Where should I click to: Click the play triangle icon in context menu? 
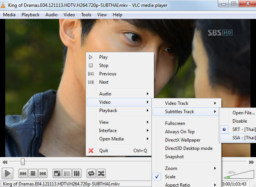coord(91,57)
